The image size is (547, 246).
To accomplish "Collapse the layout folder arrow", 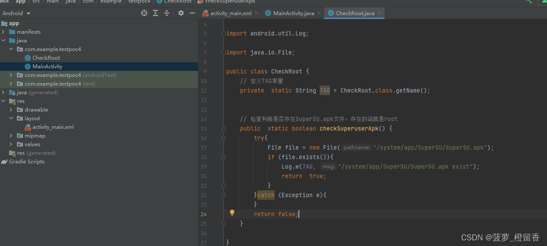I will (x=12, y=118).
